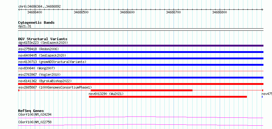Click the blue nsv6409405 variant bar
This screenshot has width=272, height=129.
tap(141, 58)
